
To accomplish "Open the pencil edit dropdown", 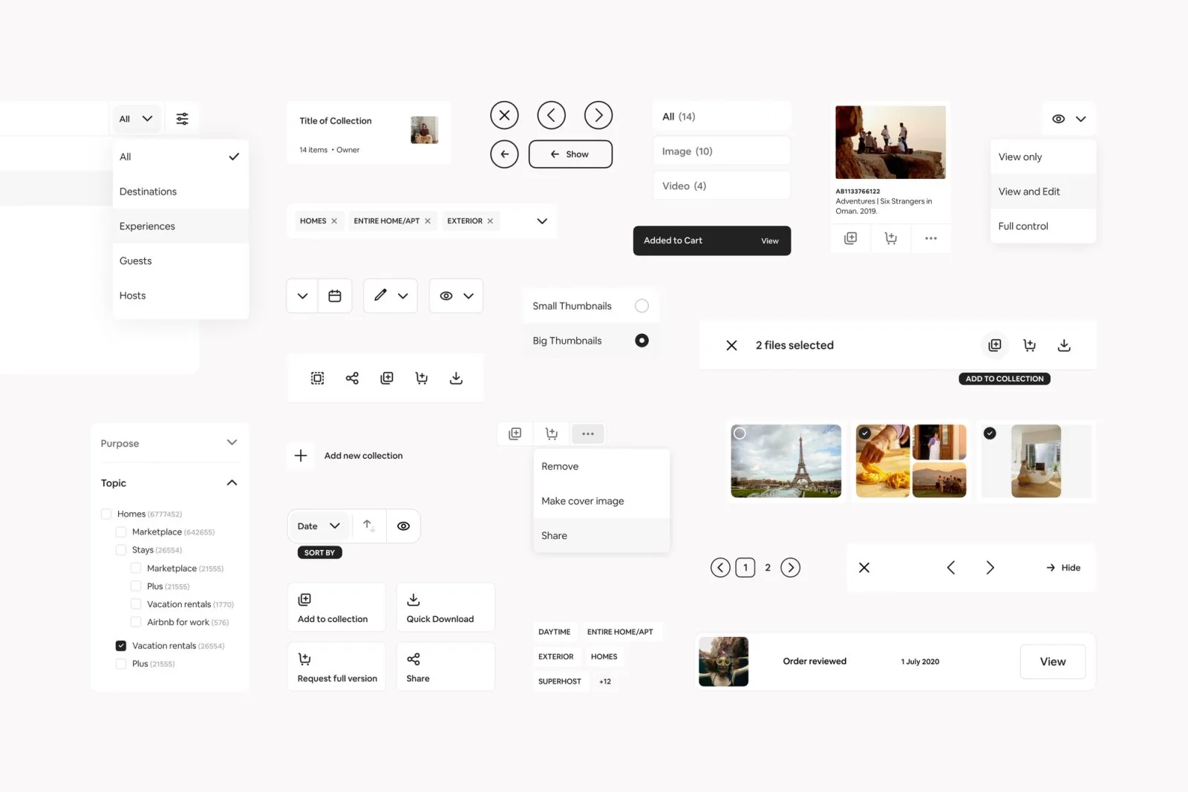I will point(391,295).
